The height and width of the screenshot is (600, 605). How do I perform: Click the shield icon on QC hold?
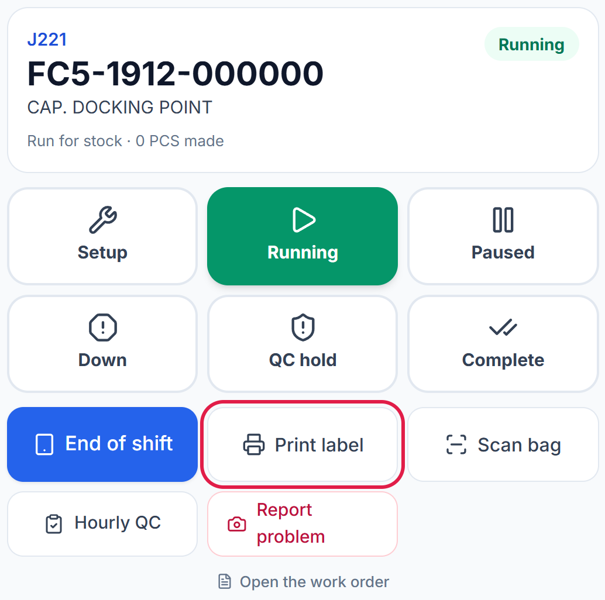303,327
